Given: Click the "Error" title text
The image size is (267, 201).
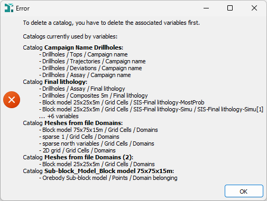Looking at the screenshot, I should 23,8.
